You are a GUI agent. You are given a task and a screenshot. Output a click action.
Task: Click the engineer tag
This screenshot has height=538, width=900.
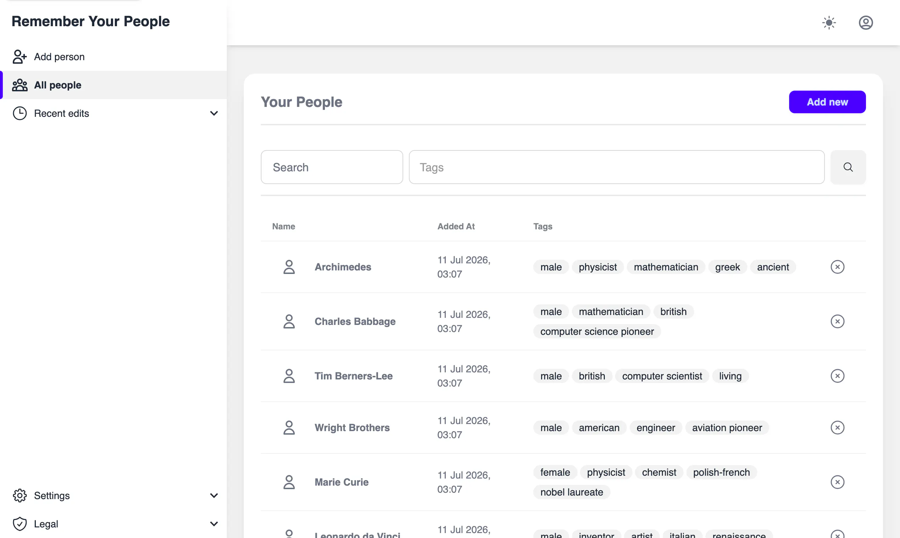point(656,428)
